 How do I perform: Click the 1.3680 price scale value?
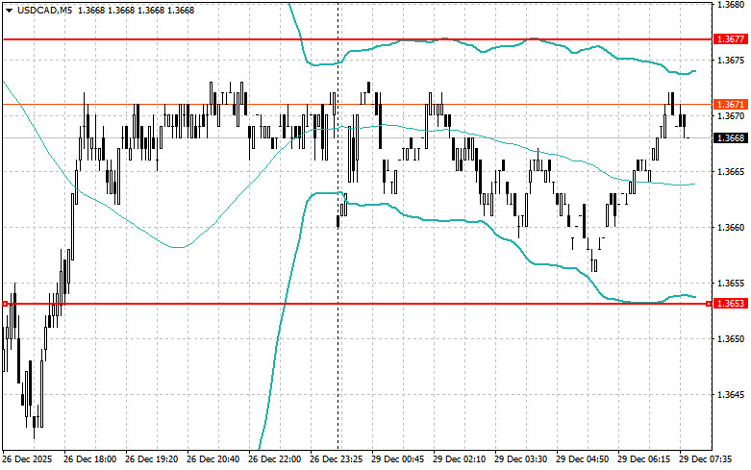(731, 4)
